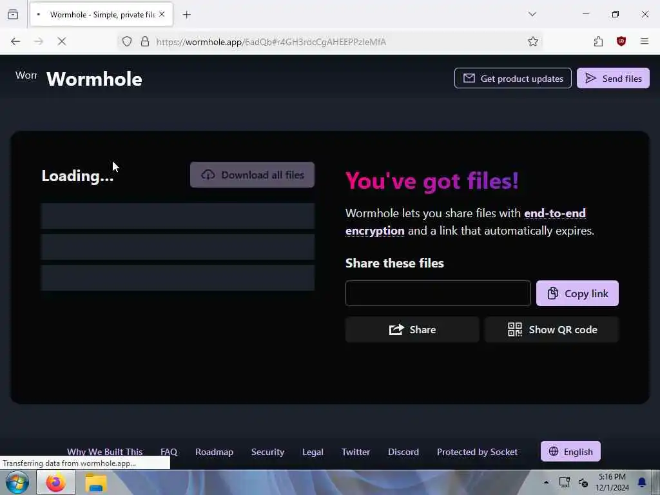Open tracking protection shield icon
This screenshot has height=495, width=660.
tap(127, 41)
